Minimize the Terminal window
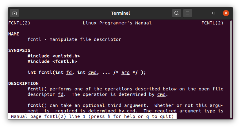Image resolution: width=241 pixels, height=128 pixels. [x=202, y=13]
